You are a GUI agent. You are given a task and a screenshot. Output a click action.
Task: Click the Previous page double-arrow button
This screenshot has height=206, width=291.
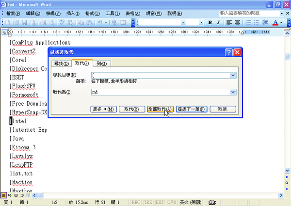287,177
